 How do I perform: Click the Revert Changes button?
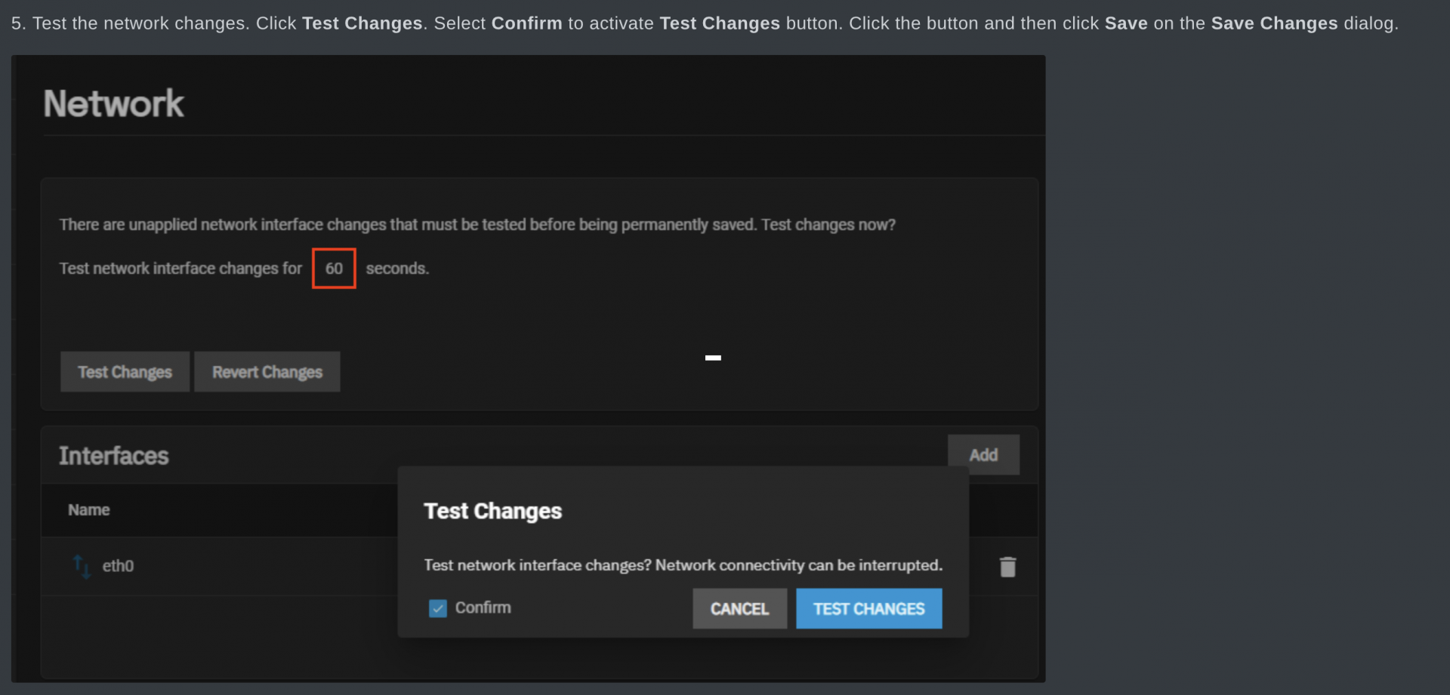tap(267, 372)
